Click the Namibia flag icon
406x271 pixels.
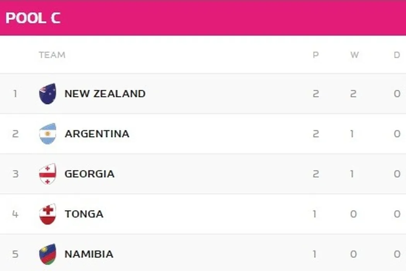(48, 254)
